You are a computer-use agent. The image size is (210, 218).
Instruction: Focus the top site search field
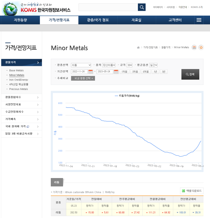pyautogui.click(x=108, y=7)
